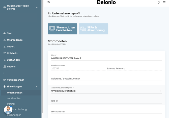Select Partner submenu entry

pyautogui.click(x=11, y=104)
